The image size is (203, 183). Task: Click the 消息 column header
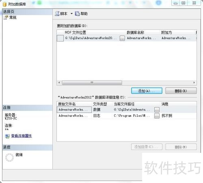165,104
